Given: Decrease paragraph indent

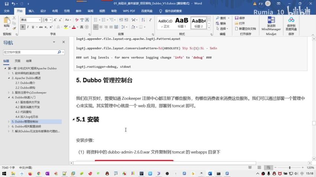Looking at the screenshot, I should tap(121, 20).
